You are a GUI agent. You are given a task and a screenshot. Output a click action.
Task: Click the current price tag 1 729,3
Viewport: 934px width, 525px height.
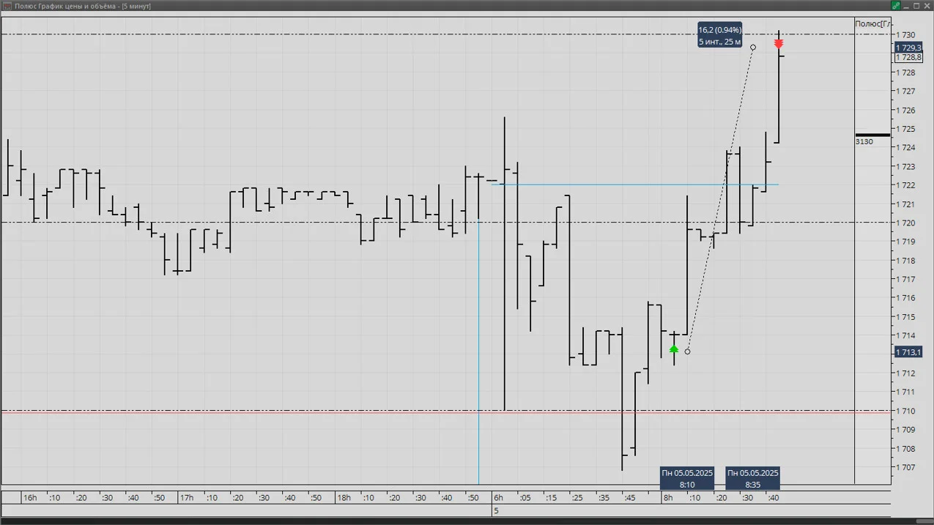click(908, 48)
